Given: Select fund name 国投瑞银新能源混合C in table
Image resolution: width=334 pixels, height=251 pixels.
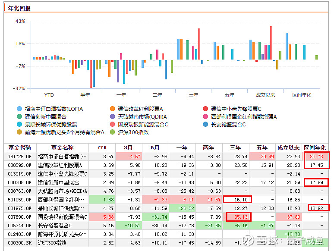Looking at the screenshot, I should 63,217.
